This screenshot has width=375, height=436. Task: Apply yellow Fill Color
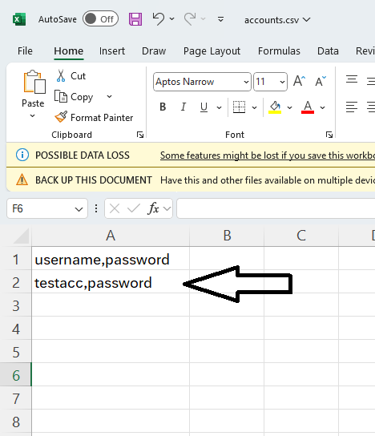[275, 107]
